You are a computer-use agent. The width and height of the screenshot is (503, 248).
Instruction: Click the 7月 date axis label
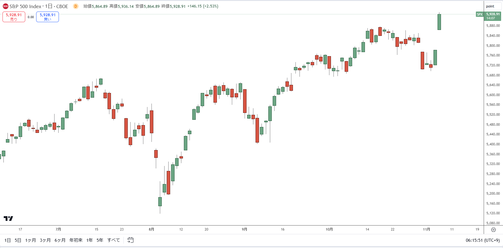(x=58, y=229)
